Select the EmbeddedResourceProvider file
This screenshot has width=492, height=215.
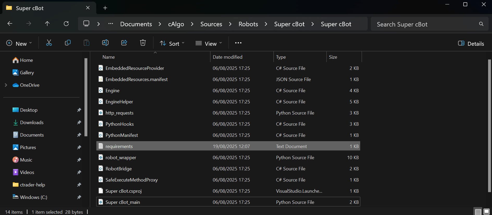pyautogui.click(x=228, y=68)
